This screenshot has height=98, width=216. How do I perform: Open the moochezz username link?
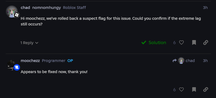(30, 61)
